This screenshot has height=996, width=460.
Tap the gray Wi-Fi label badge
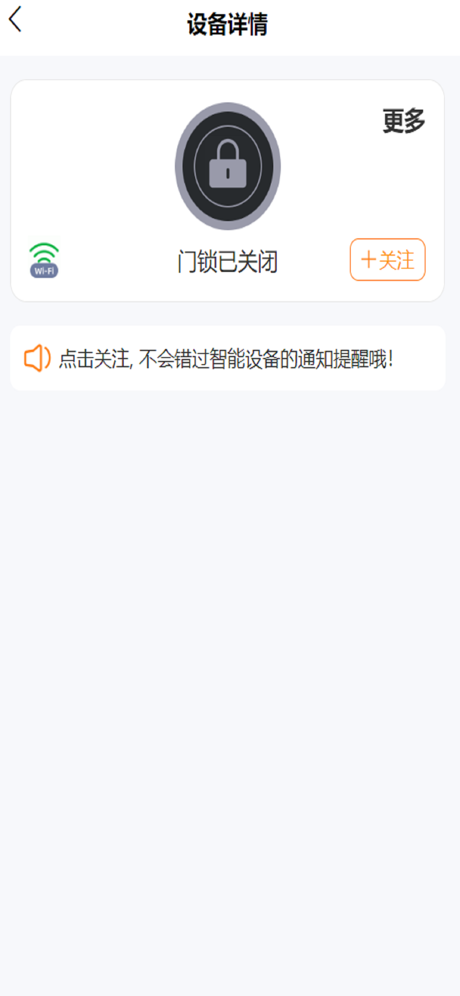(x=44, y=270)
